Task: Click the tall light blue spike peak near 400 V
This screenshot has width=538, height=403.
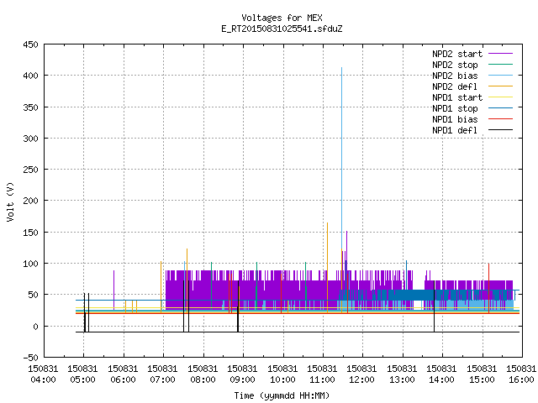Action: [x=341, y=68]
